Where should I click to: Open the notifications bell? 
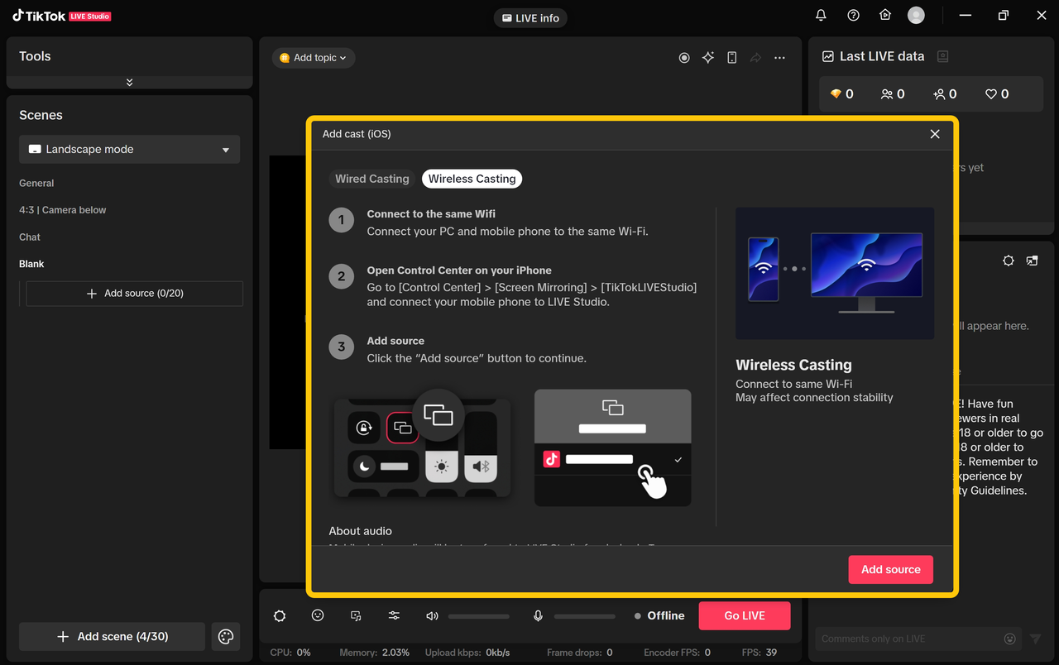(821, 16)
